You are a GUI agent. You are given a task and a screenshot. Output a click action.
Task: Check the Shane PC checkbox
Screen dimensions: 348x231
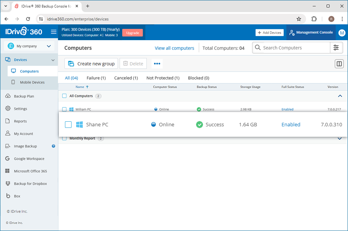(68, 125)
